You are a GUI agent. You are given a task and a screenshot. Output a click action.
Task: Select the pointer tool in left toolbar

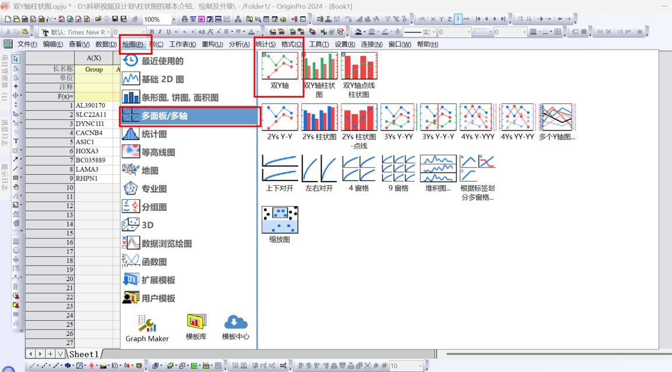tap(16, 59)
